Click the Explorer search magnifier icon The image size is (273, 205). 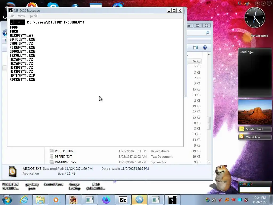coord(207,33)
